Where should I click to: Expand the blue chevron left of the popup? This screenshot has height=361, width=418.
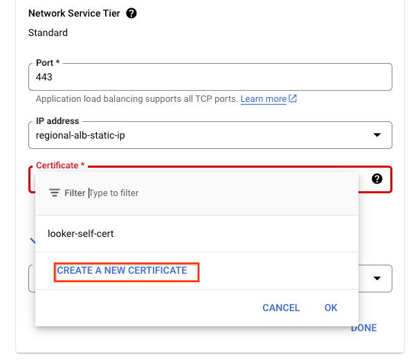[x=32, y=241]
